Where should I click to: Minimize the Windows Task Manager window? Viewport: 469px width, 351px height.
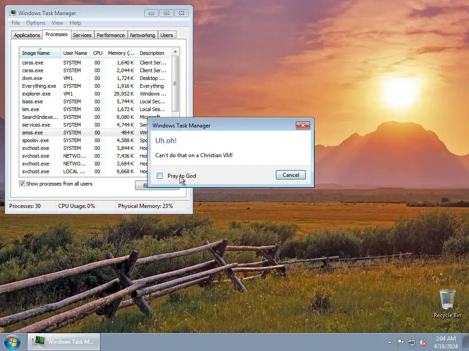pos(151,13)
